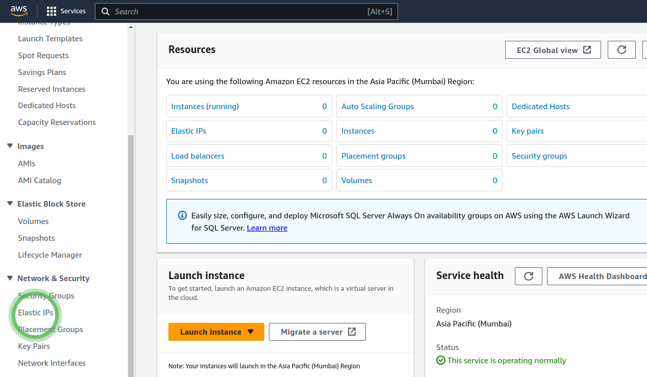Refresh the Service health panel

click(529, 276)
